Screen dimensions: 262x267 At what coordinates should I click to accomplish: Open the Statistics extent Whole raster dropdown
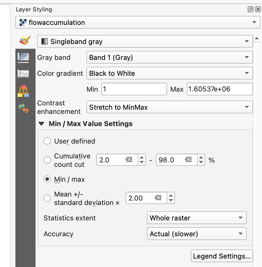pyautogui.click(x=196, y=218)
